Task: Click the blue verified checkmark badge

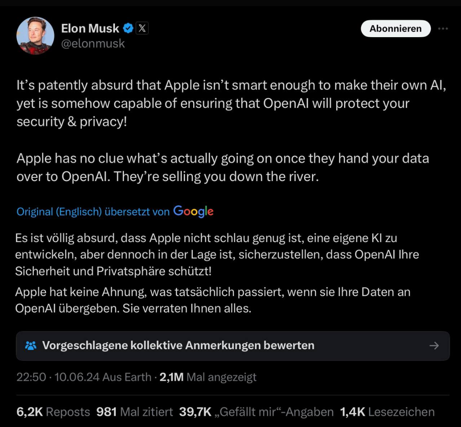Action: (x=128, y=28)
